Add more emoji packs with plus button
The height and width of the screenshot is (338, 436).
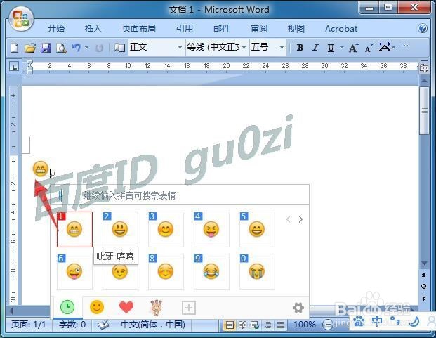[189, 308]
